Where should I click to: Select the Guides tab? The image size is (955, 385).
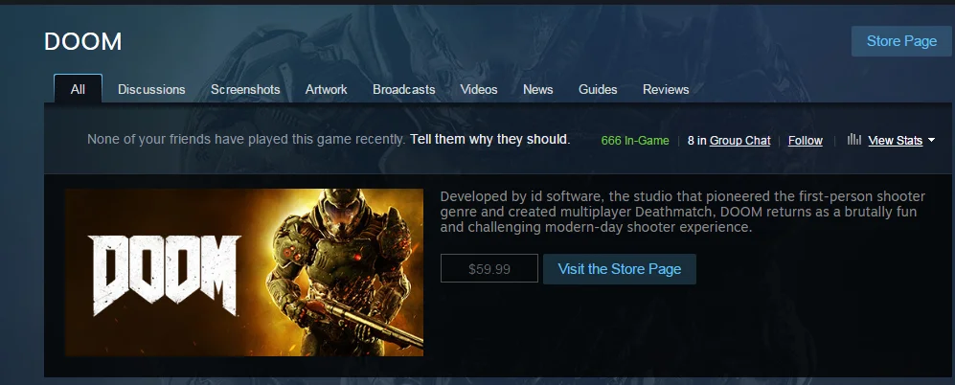(598, 90)
